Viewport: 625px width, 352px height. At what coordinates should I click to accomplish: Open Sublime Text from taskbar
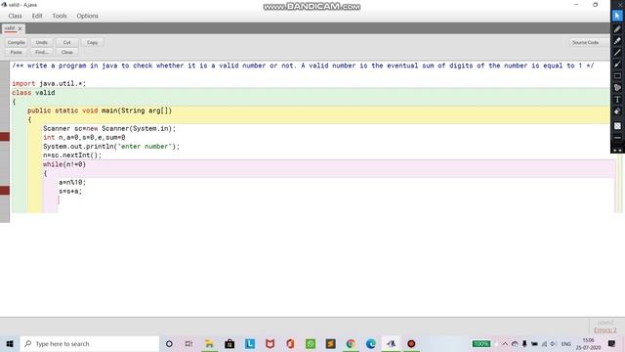pyautogui.click(x=330, y=343)
